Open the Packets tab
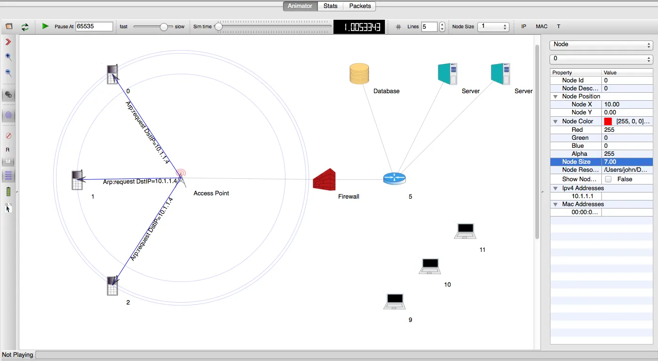The image size is (658, 361). pyautogui.click(x=359, y=6)
